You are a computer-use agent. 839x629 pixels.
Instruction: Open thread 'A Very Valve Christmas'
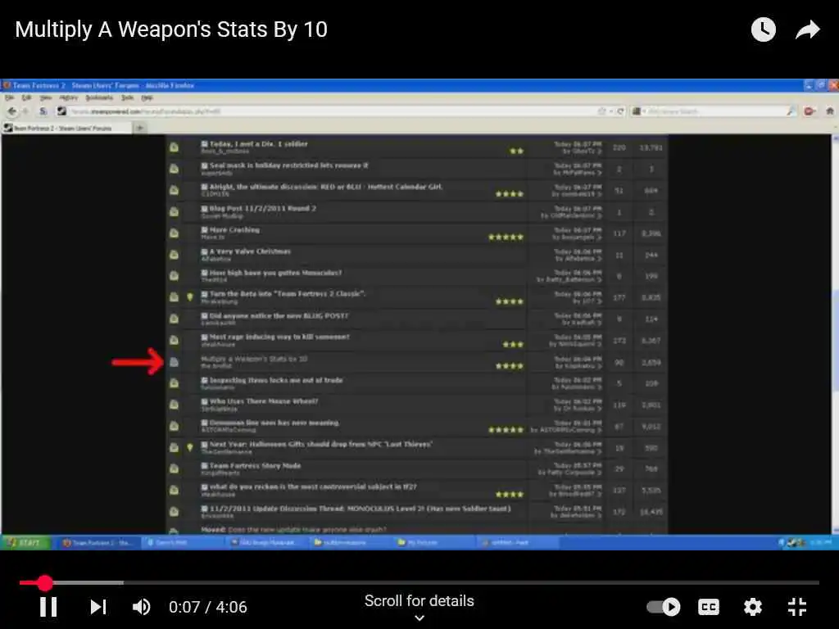pyautogui.click(x=250, y=251)
